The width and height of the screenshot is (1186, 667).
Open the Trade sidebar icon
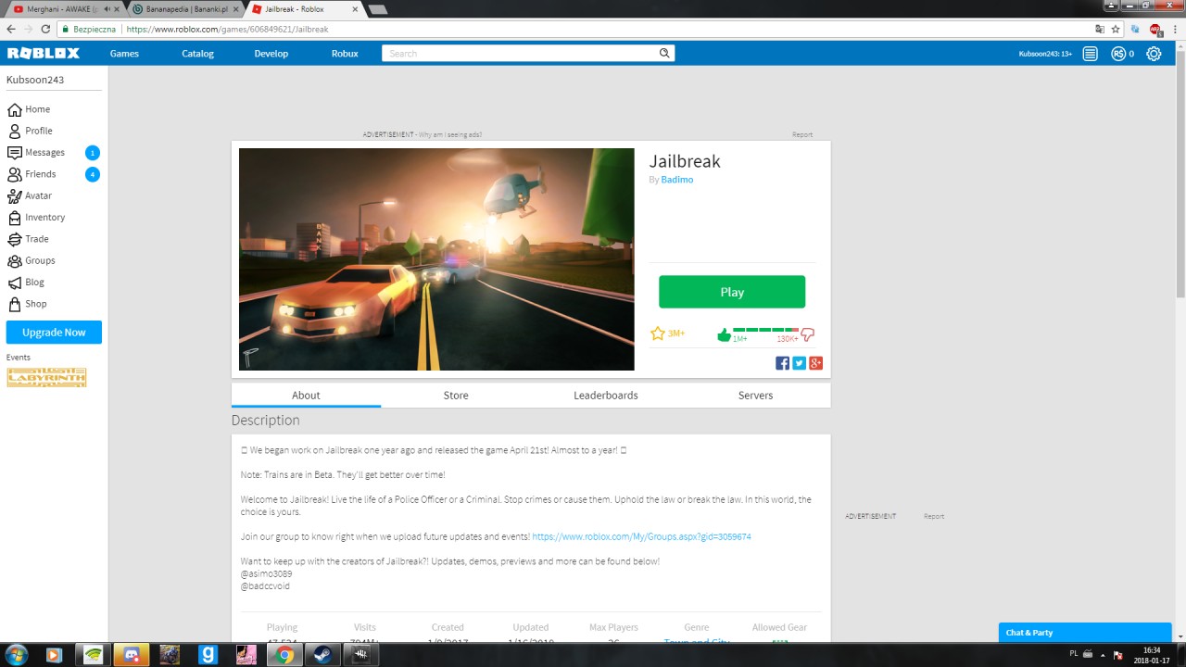coord(14,239)
